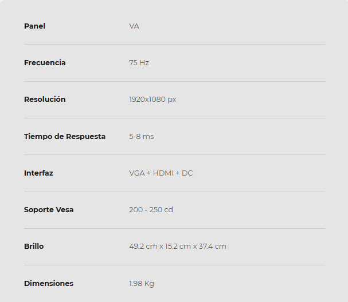
Task: Click the Resolución label
Action: click(45, 99)
